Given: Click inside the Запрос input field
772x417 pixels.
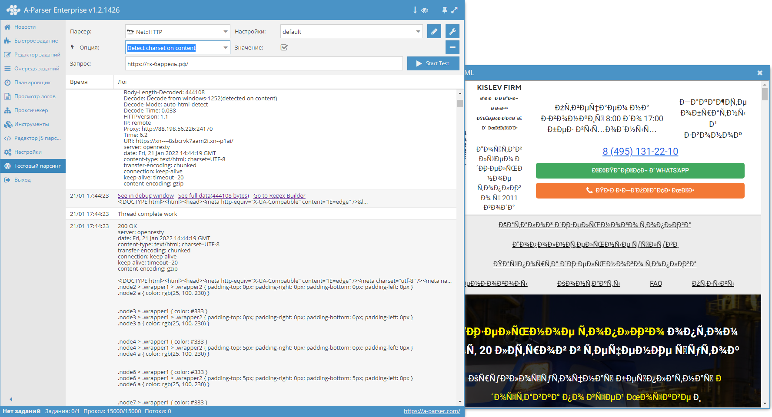Looking at the screenshot, I should (x=264, y=63).
